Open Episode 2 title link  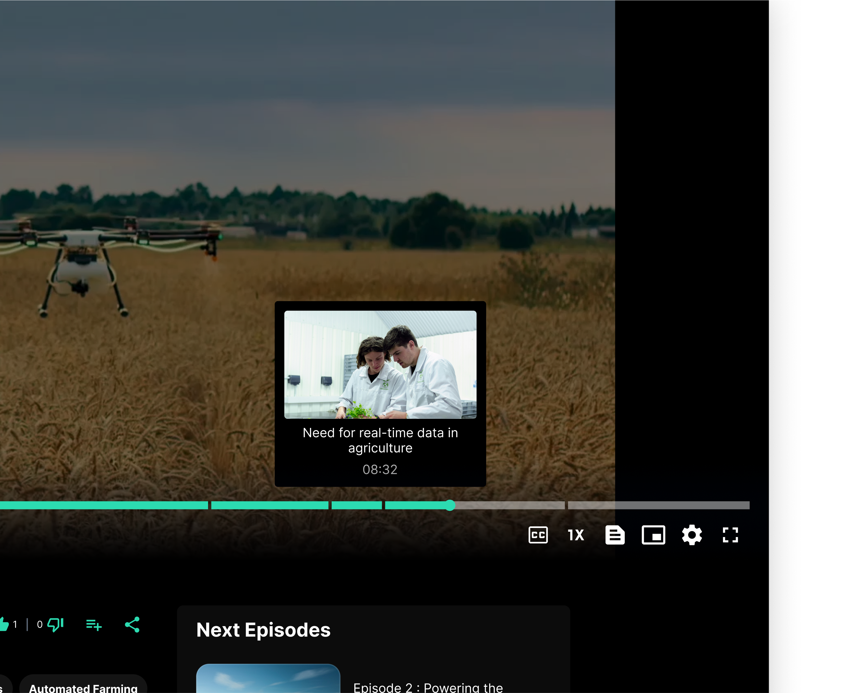tap(428, 687)
